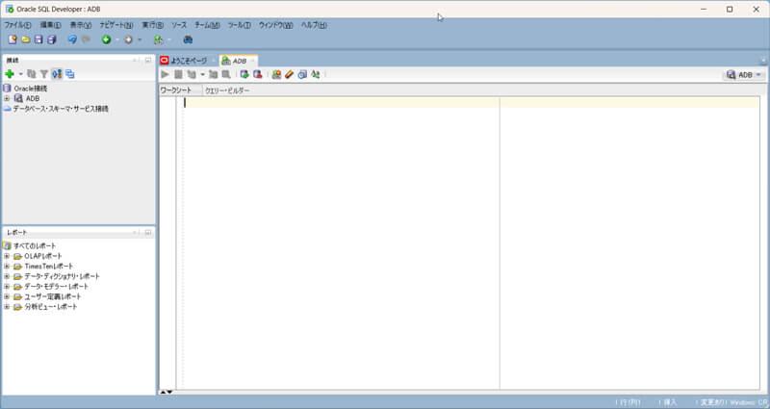This screenshot has height=409, width=770.
Task: Expand the TimesTenレポート folder
Action: pyautogui.click(x=7, y=267)
